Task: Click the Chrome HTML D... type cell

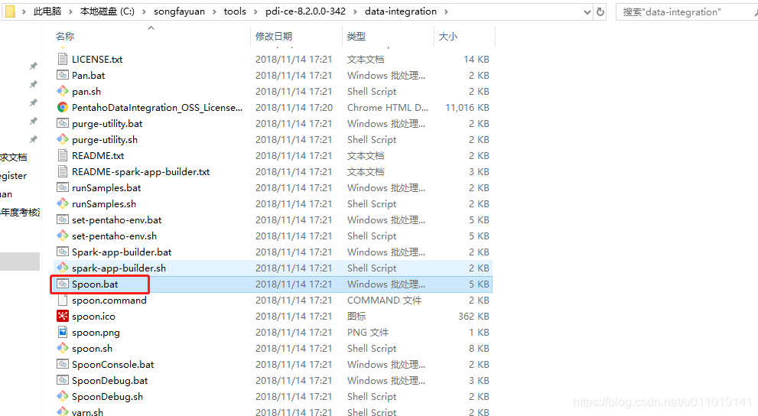Action: 388,107
